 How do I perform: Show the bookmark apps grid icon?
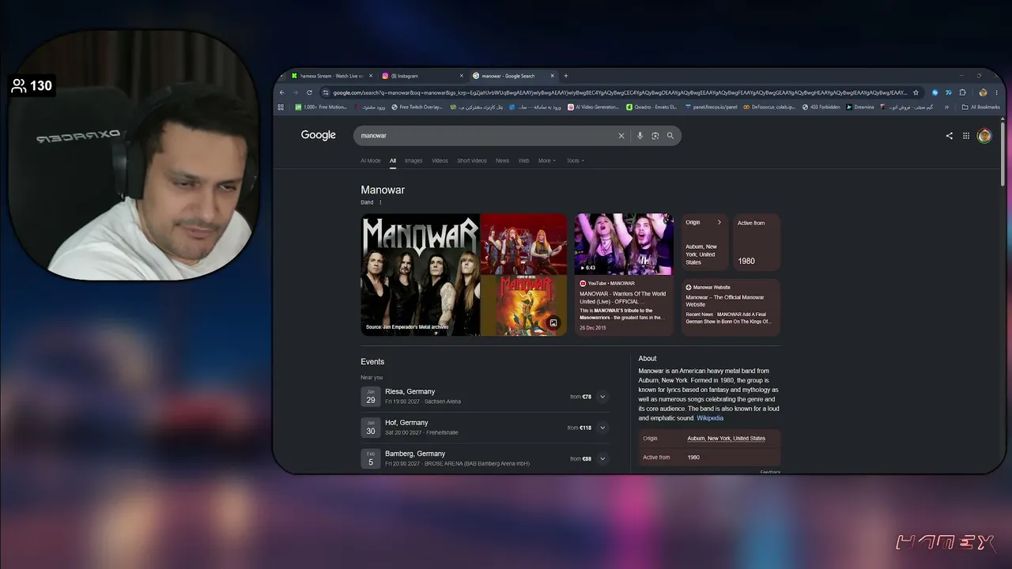point(280,107)
